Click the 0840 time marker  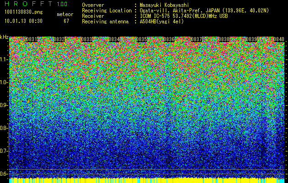pyautogui.click(x=279, y=39)
